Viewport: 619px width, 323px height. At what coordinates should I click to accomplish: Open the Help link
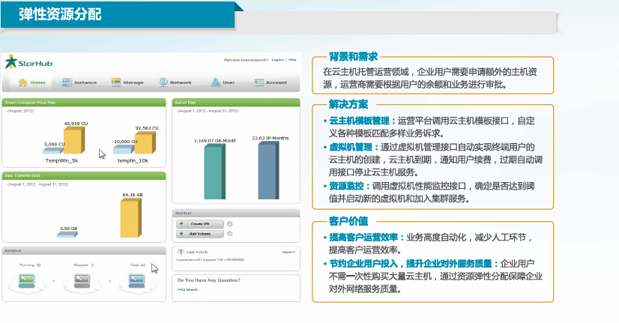pyautogui.click(x=292, y=59)
